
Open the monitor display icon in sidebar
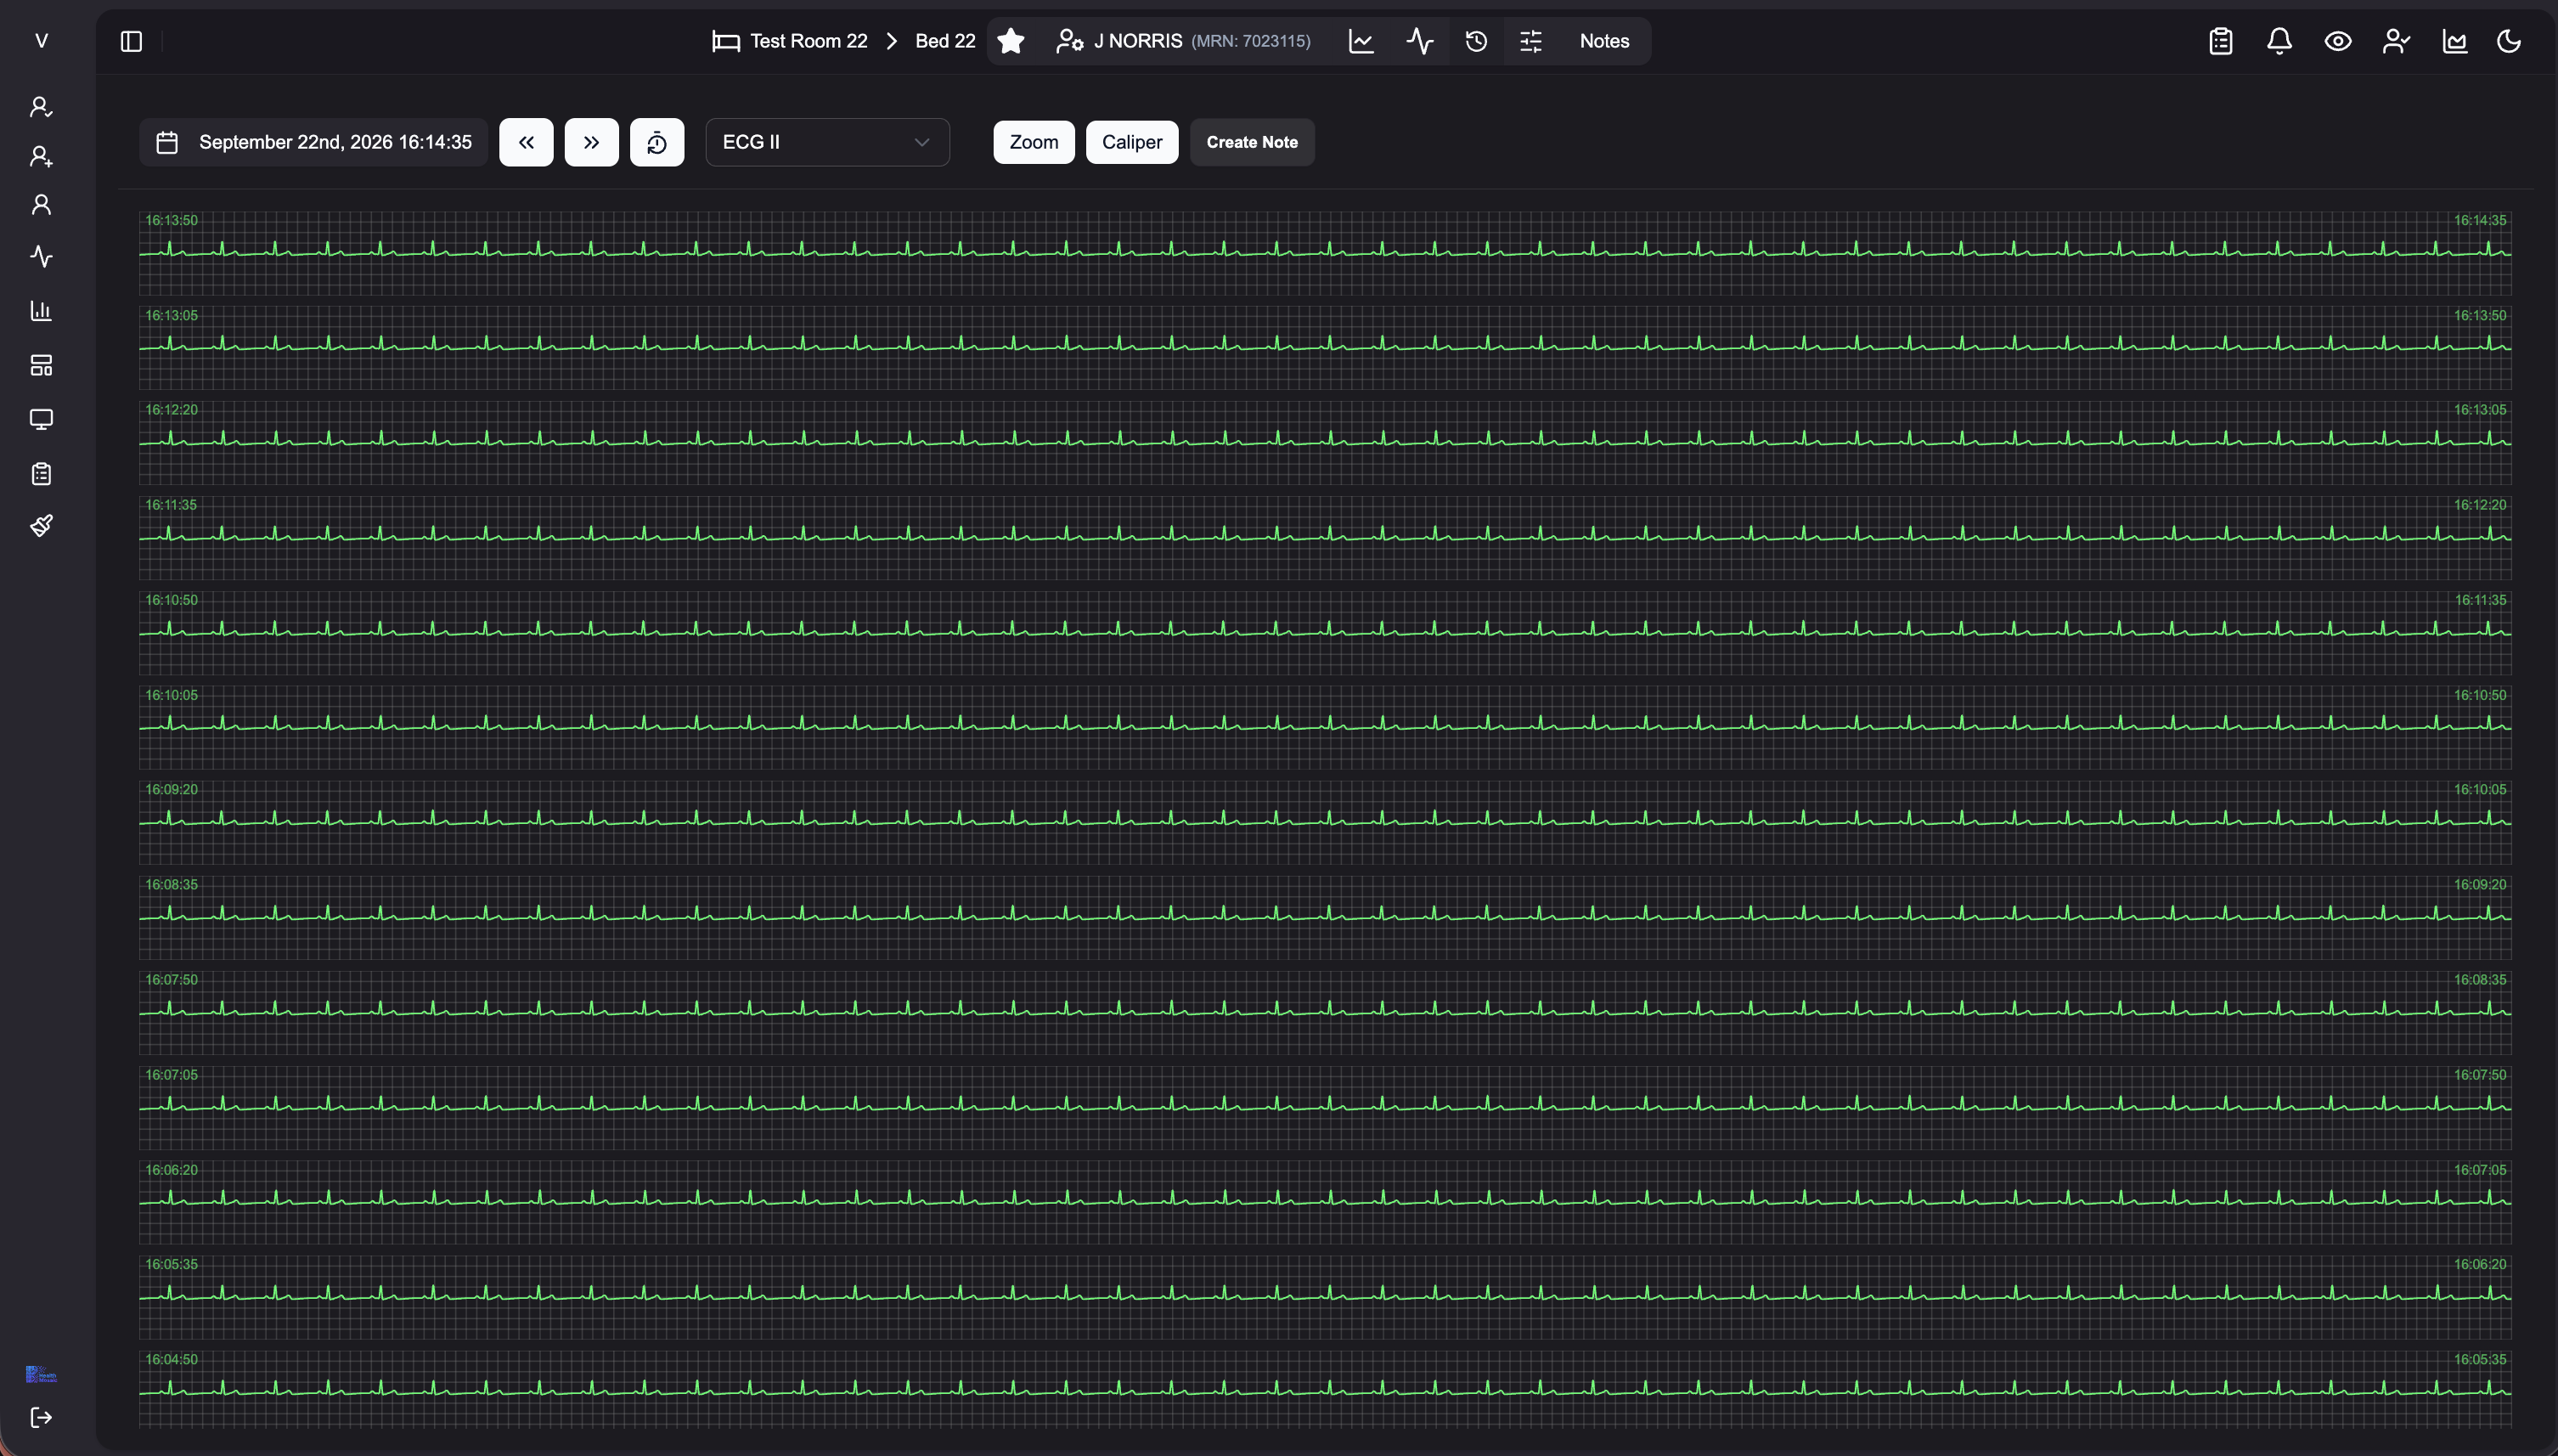[41, 419]
